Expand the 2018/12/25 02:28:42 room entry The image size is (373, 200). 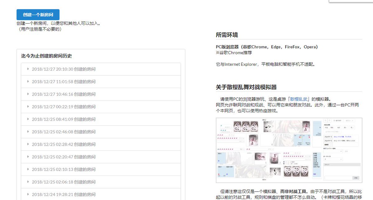tap(101, 144)
